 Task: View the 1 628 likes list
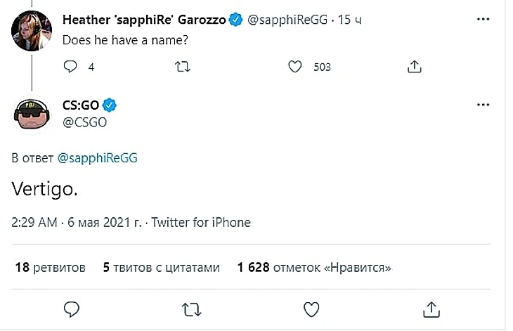(x=314, y=268)
